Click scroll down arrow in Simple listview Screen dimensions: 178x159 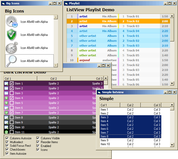(172, 145)
